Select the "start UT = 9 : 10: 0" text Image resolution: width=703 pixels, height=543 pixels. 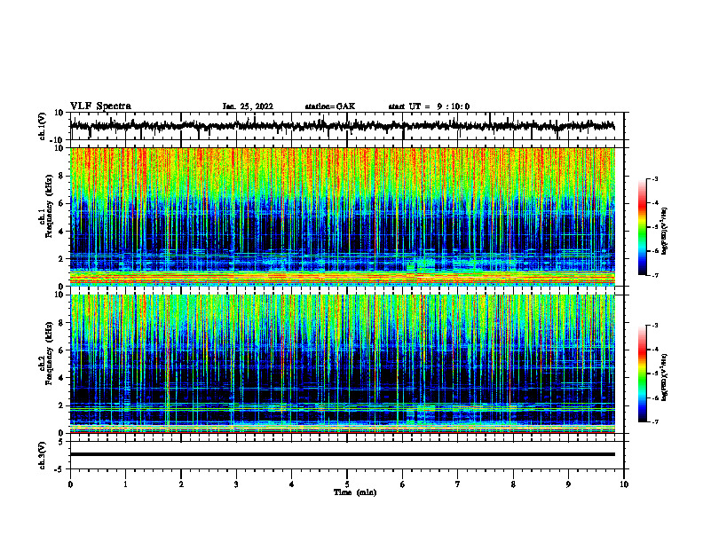click(x=429, y=106)
